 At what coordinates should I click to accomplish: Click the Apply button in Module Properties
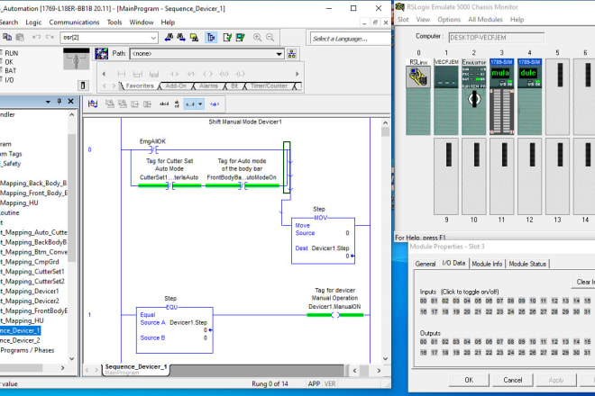pyautogui.click(x=556, y=380)
